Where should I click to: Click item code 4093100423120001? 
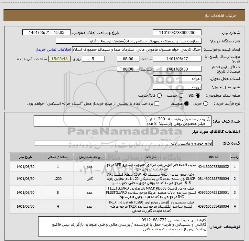(213, 192)
